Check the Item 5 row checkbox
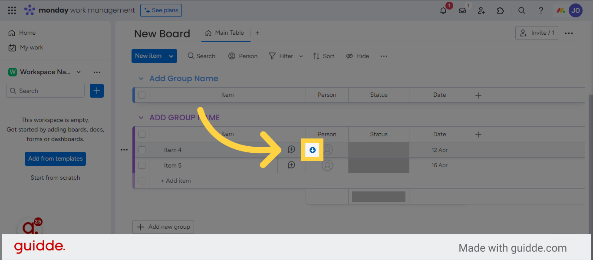 [x=142, y=165]
